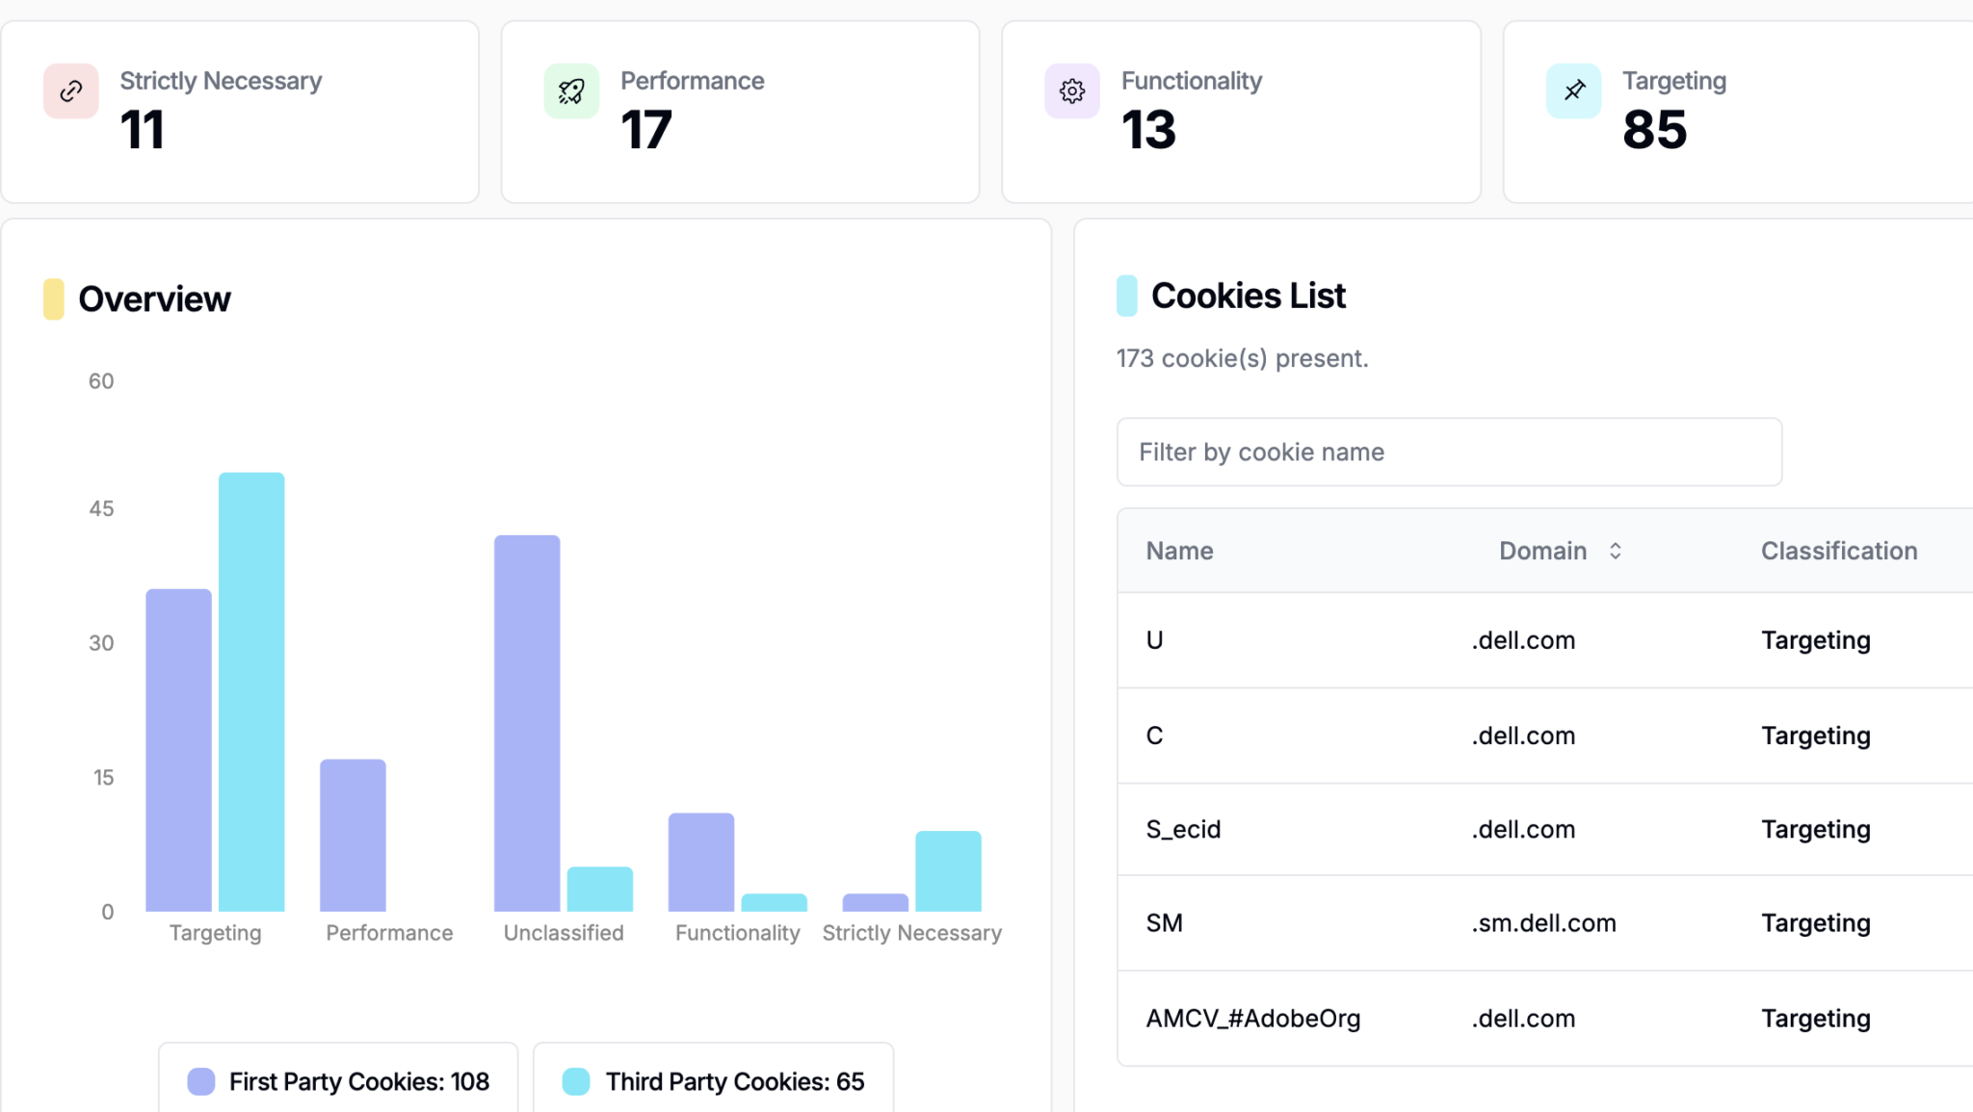The image size is (1973, 1112).
Task: Click the Unclassified first-party purple bar
Action: click(527, 722)
